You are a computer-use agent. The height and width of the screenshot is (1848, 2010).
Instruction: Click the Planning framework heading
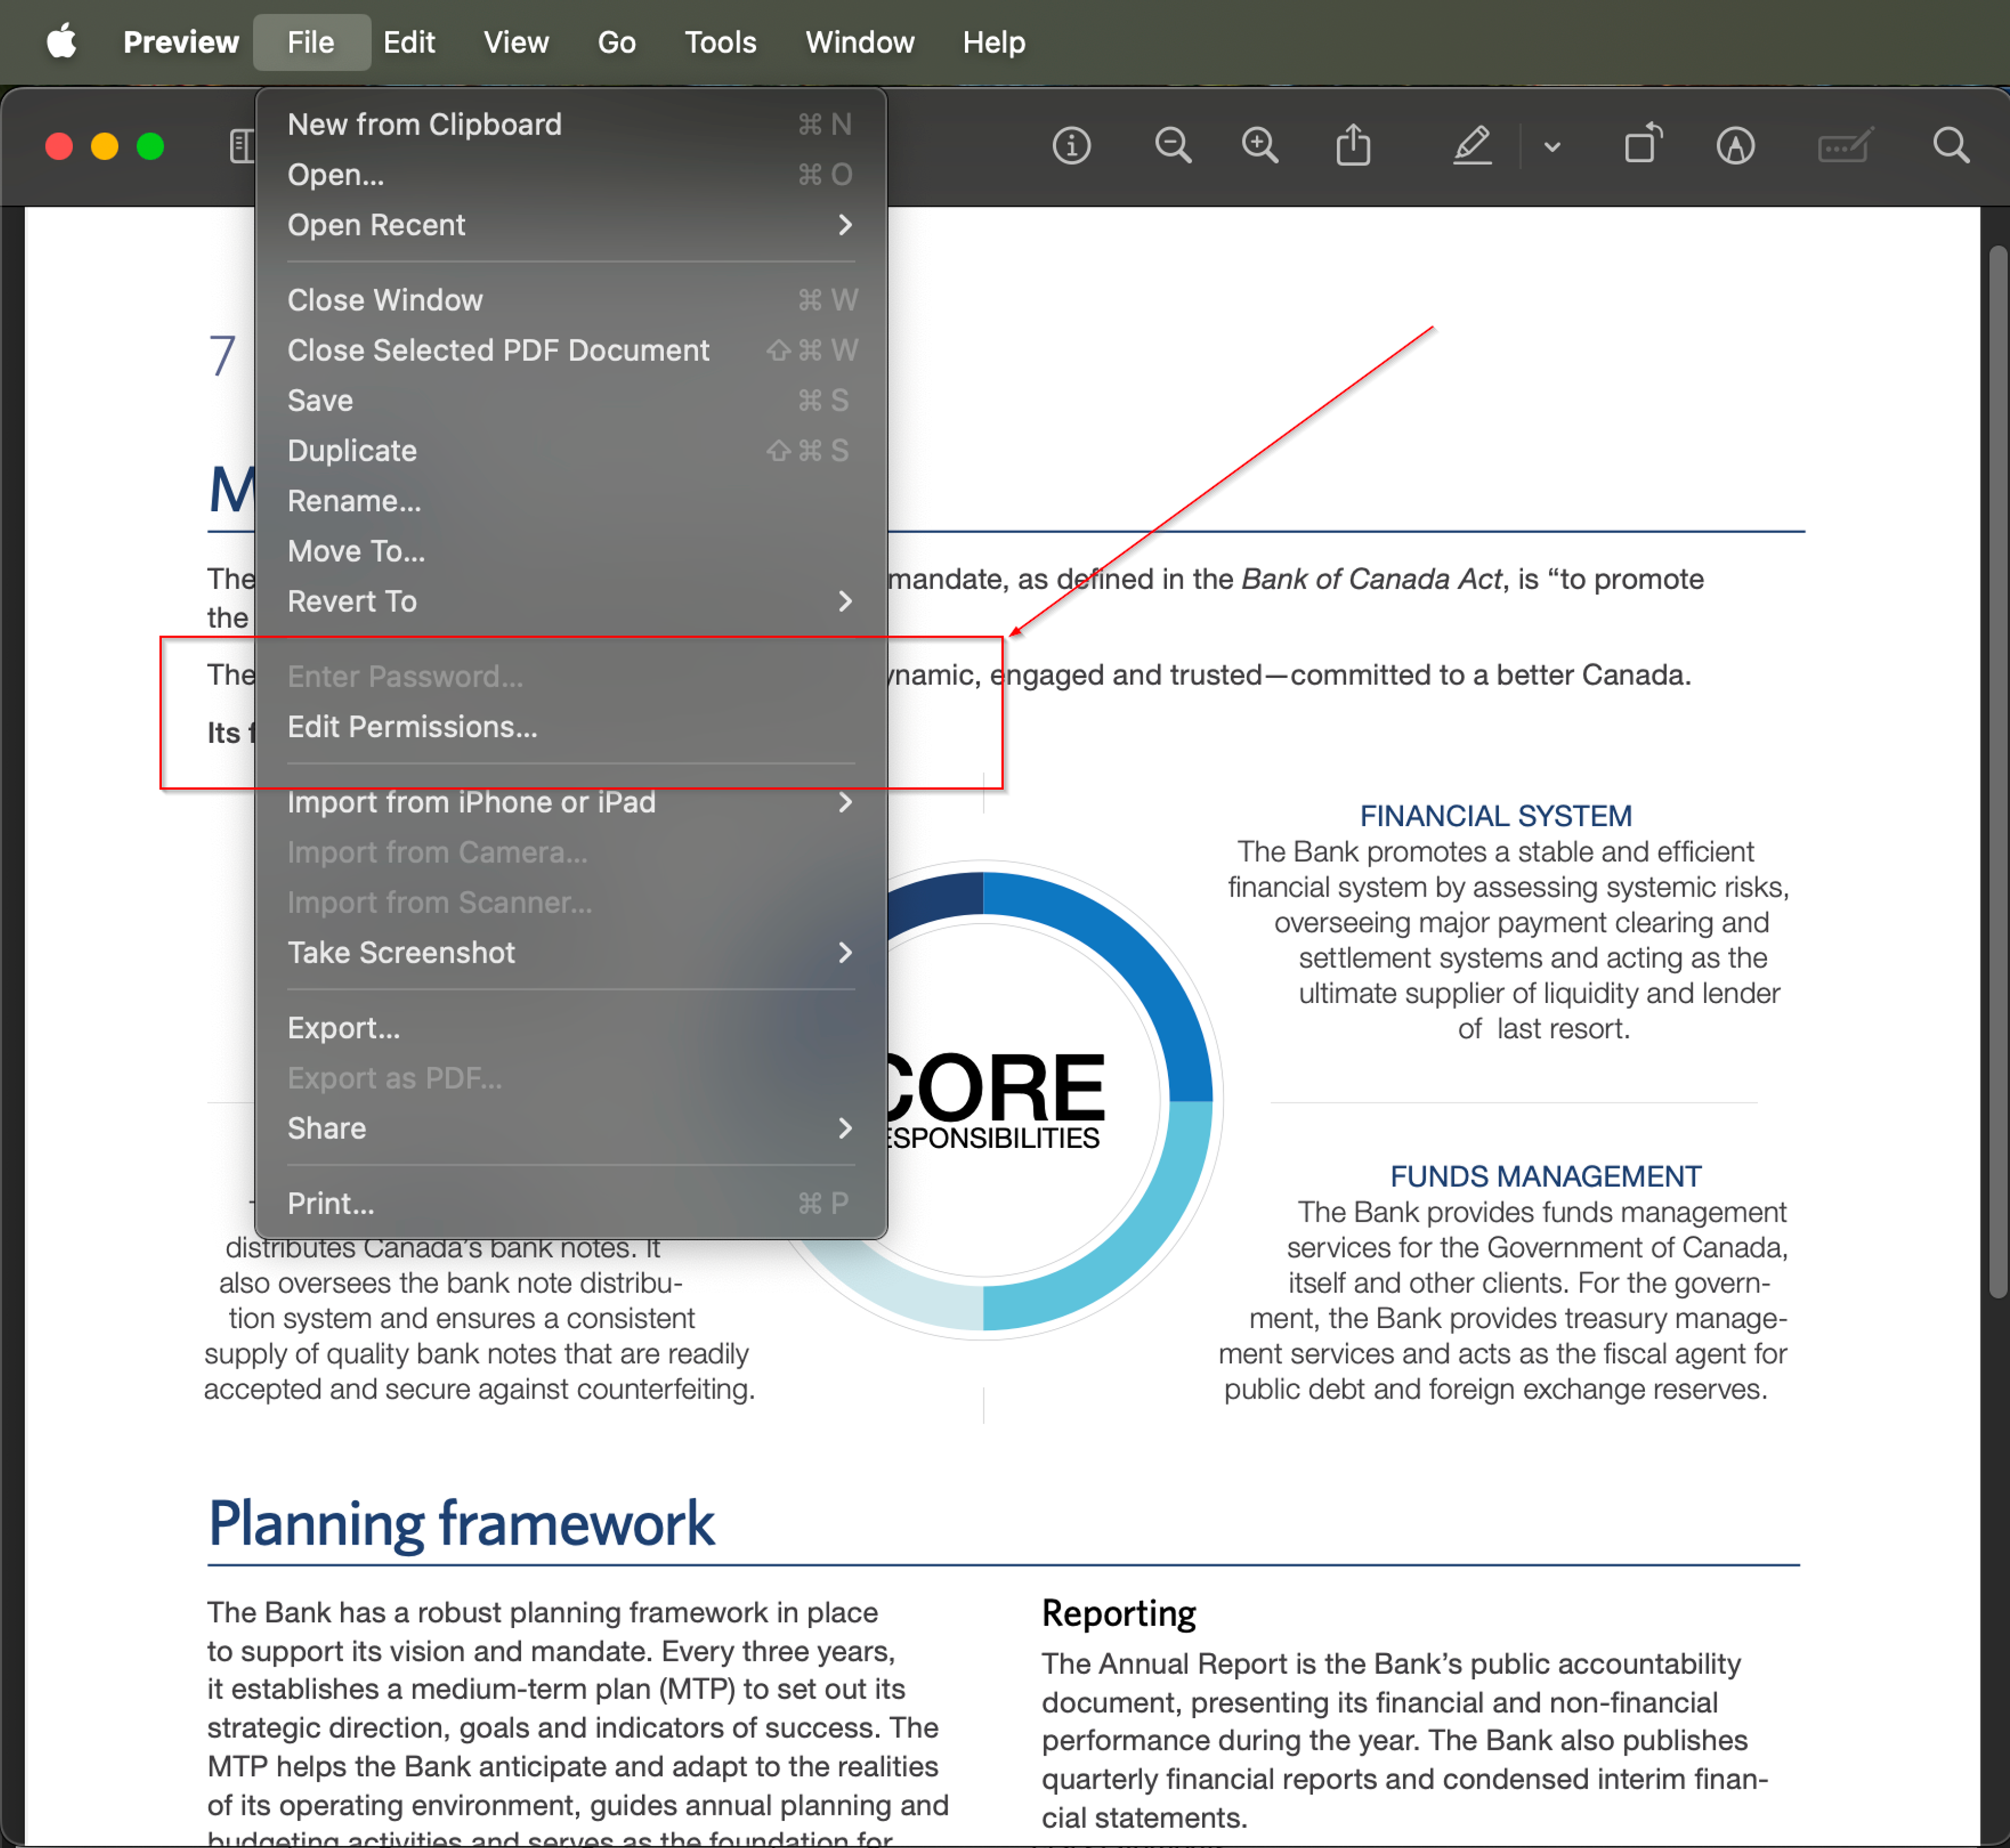click(461, 1524)
